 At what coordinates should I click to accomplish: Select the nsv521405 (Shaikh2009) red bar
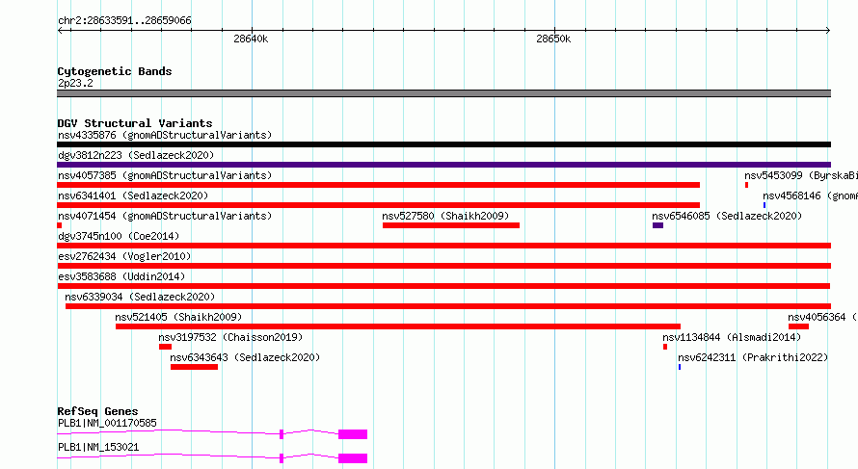click(398, 326)
